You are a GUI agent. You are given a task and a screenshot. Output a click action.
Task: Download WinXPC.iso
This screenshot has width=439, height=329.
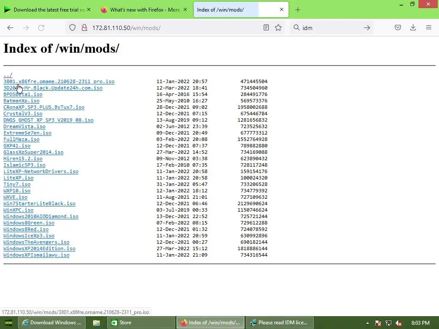tap(18, 210)
